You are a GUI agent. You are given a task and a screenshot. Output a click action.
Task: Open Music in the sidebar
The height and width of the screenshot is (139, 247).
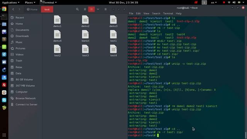click(19, 42)
